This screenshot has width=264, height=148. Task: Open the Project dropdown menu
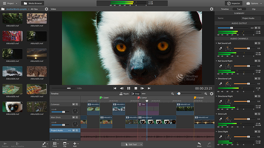coord(10,4)
